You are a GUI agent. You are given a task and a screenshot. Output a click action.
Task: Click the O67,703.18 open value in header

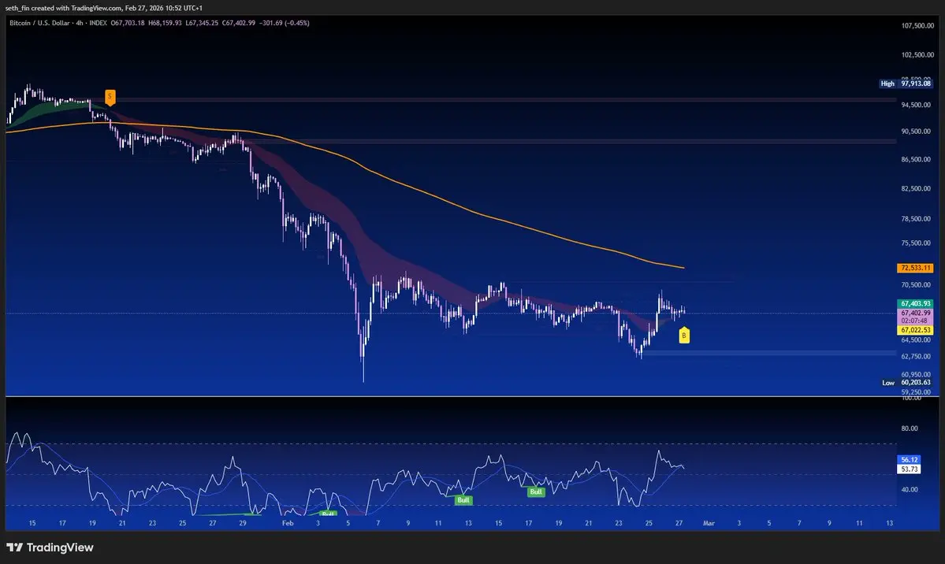127,23
